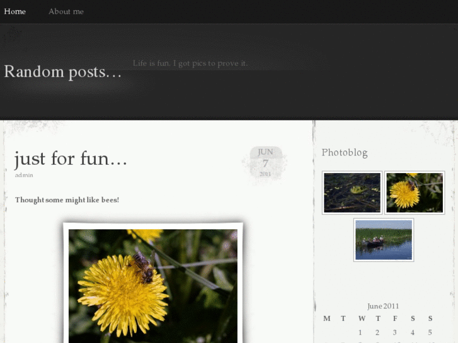
Task: Click the M weekday column header
Action: [x=327, y=318]
